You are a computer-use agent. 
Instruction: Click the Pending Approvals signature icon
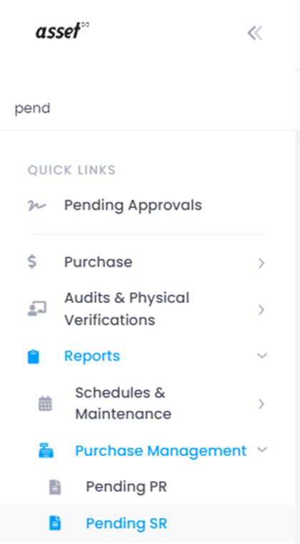36,206
